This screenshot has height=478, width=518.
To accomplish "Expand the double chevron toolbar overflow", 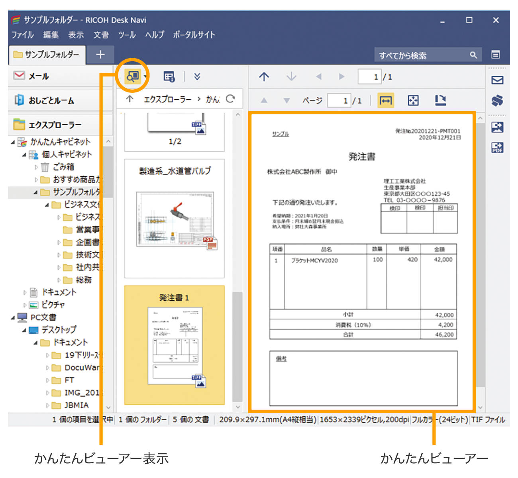I will [x=197, y=76].
